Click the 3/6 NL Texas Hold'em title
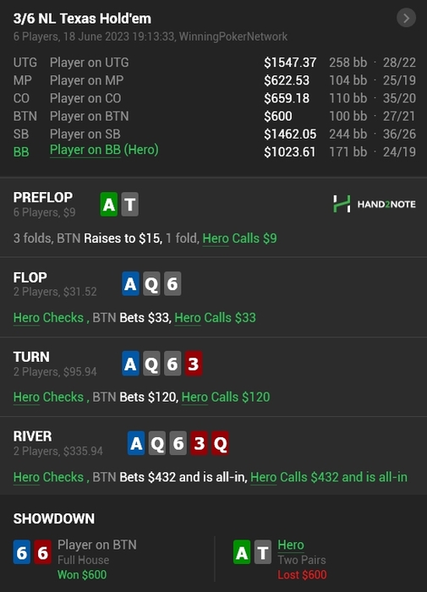Viewport: 427px width, 592px height. pos(82,19)
